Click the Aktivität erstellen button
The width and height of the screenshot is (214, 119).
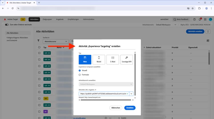(x=195, y=31)
